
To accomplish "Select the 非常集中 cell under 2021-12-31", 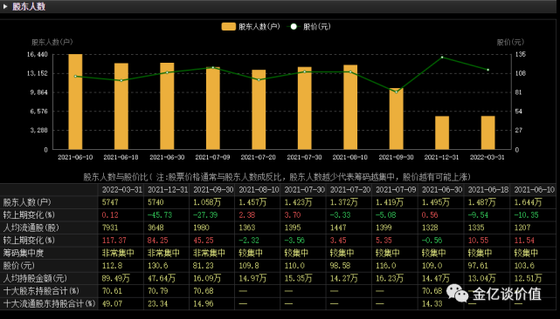I will (x=163, y=253).
